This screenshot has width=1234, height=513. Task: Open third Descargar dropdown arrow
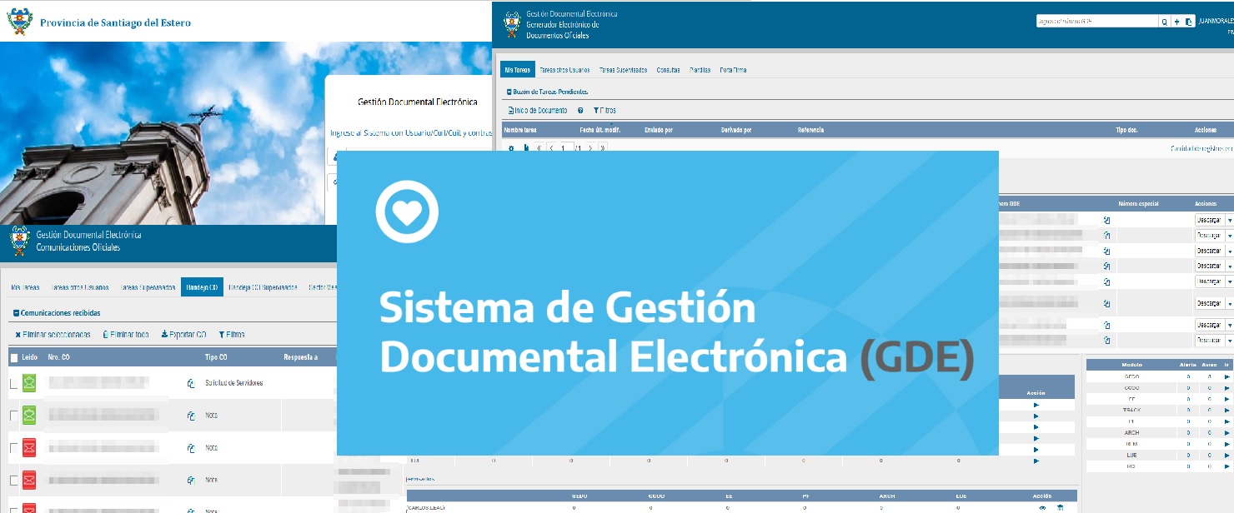(1229, 251)
